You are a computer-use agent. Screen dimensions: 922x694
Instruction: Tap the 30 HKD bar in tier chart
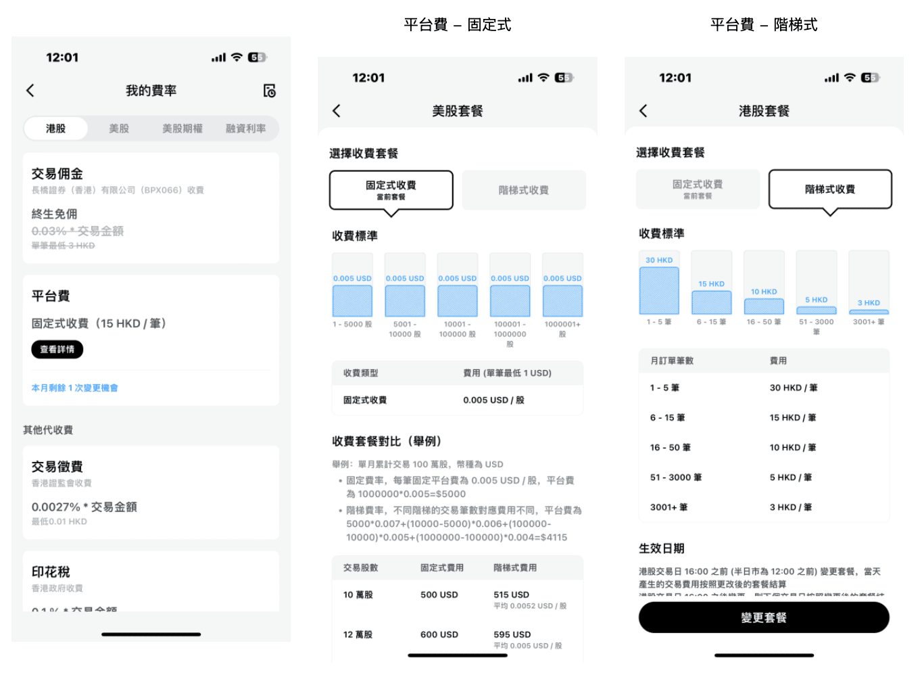coord(659,290)
